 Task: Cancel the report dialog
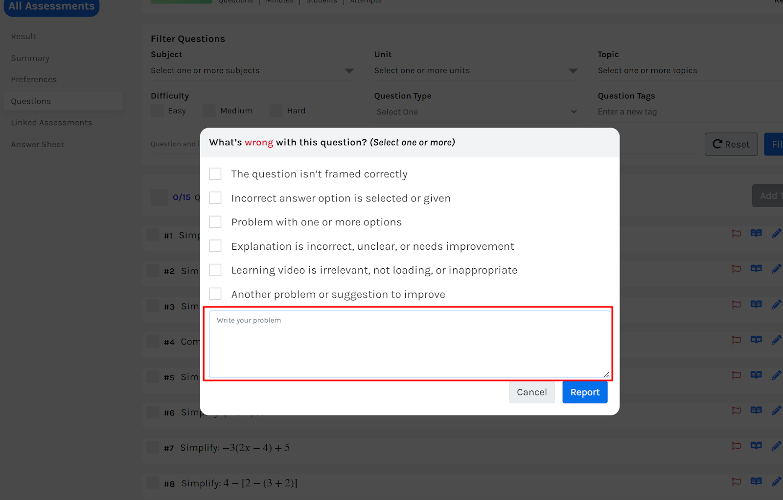point(531,392)
